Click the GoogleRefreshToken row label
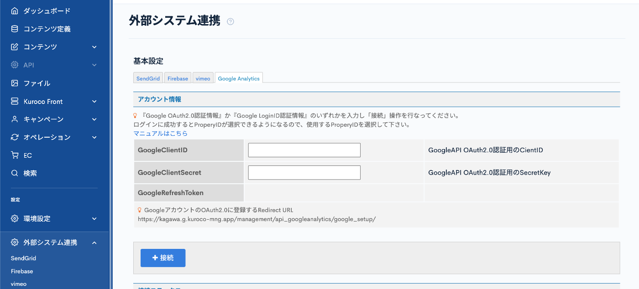Screen dimensions: 639x289 click(171, 193)
